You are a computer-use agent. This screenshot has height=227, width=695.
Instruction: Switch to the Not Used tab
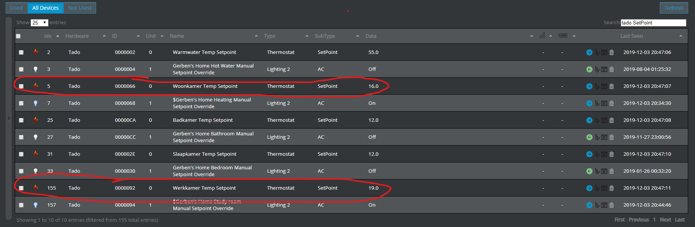pyautogui.click(x=79, y=8)
